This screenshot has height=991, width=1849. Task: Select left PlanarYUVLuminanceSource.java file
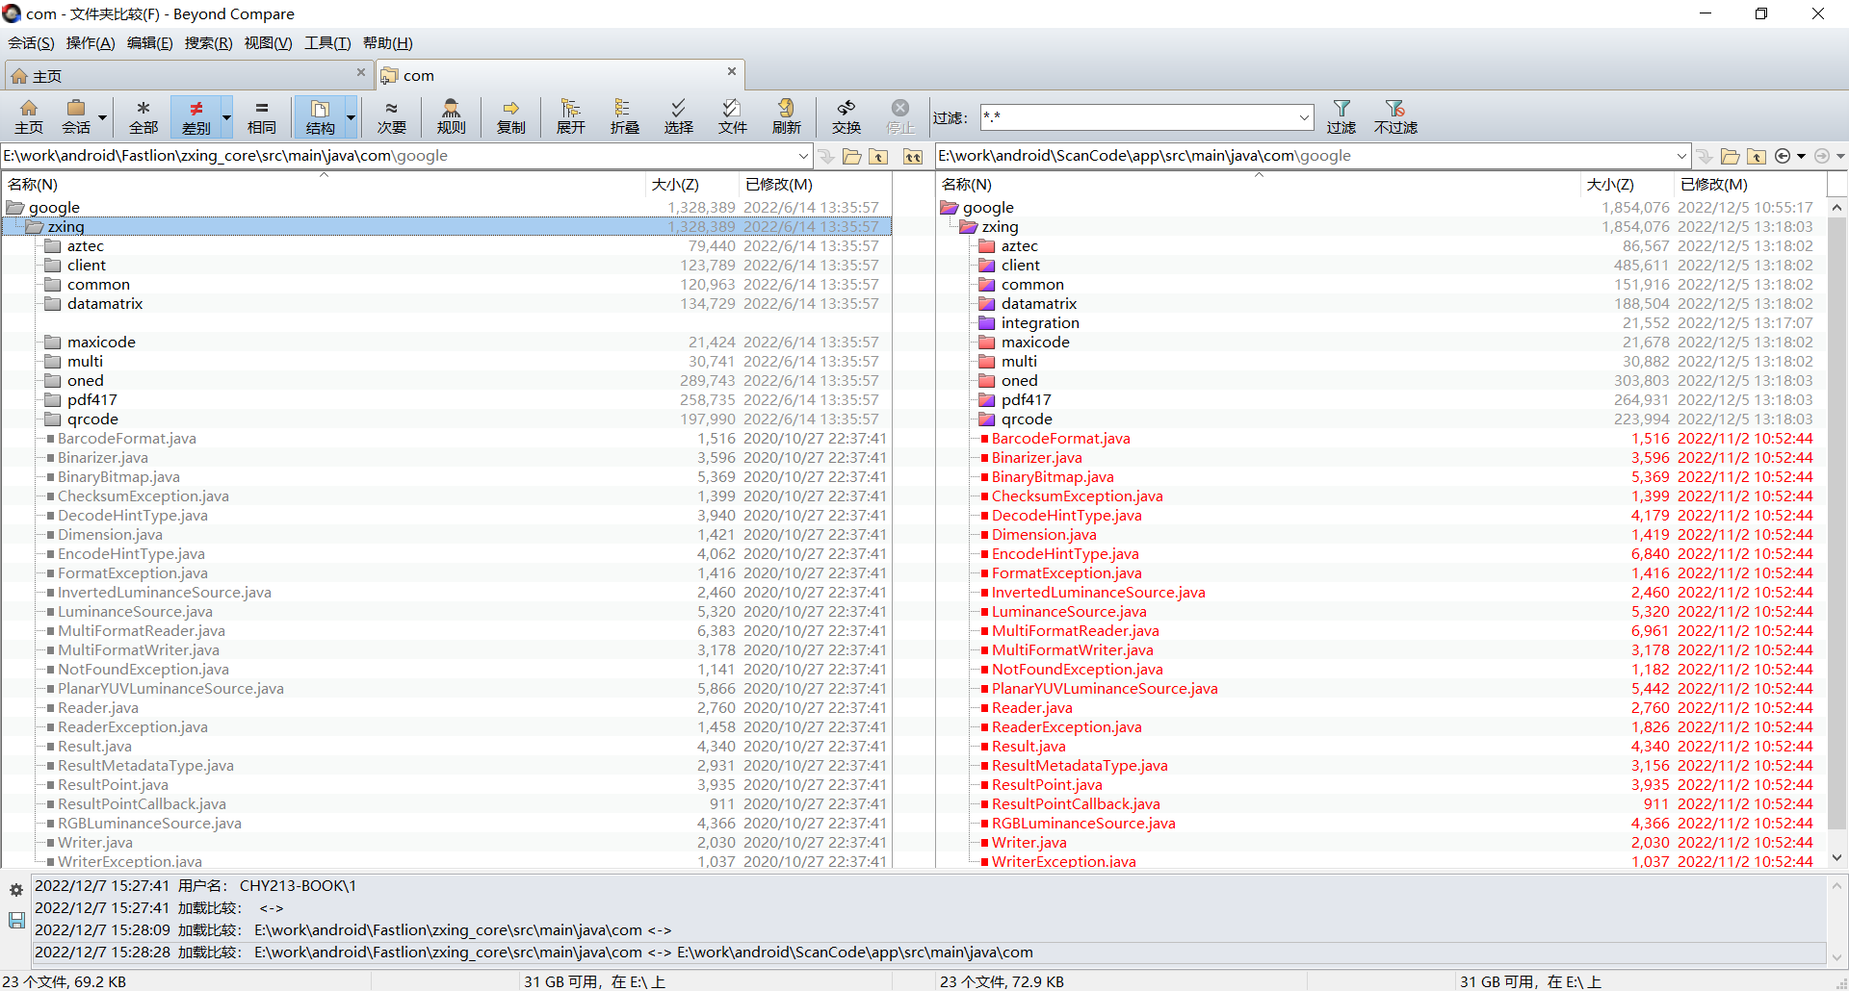tap(170, 689)
